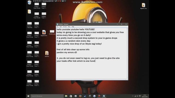Click the text 'skins every time you go on it daily!'
Screen dimensions: 175x98
pyautogui.click(x=74, y=35)
